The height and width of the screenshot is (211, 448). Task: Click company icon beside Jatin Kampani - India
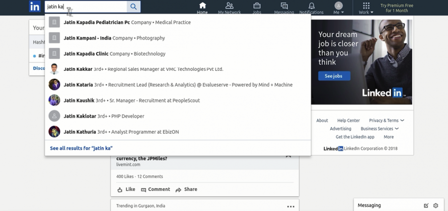(x=54, y=38)
